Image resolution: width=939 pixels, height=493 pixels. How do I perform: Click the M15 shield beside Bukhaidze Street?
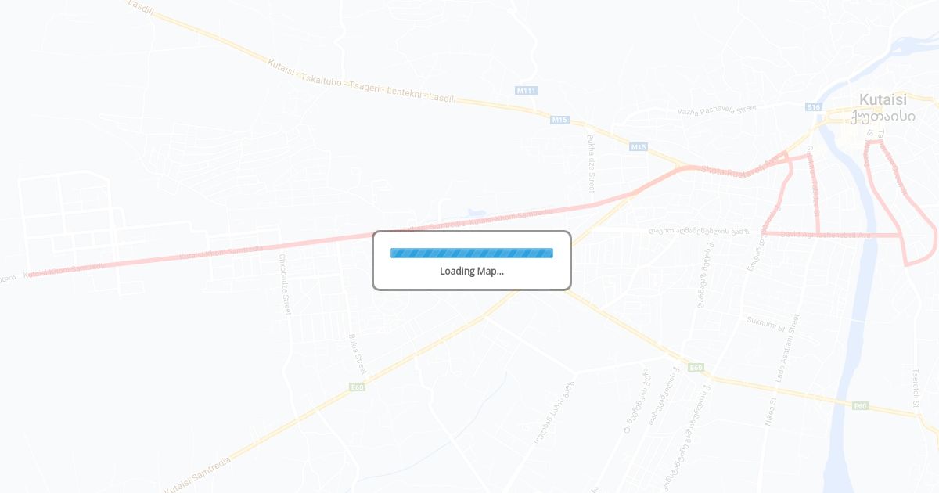tap(639, 146)
